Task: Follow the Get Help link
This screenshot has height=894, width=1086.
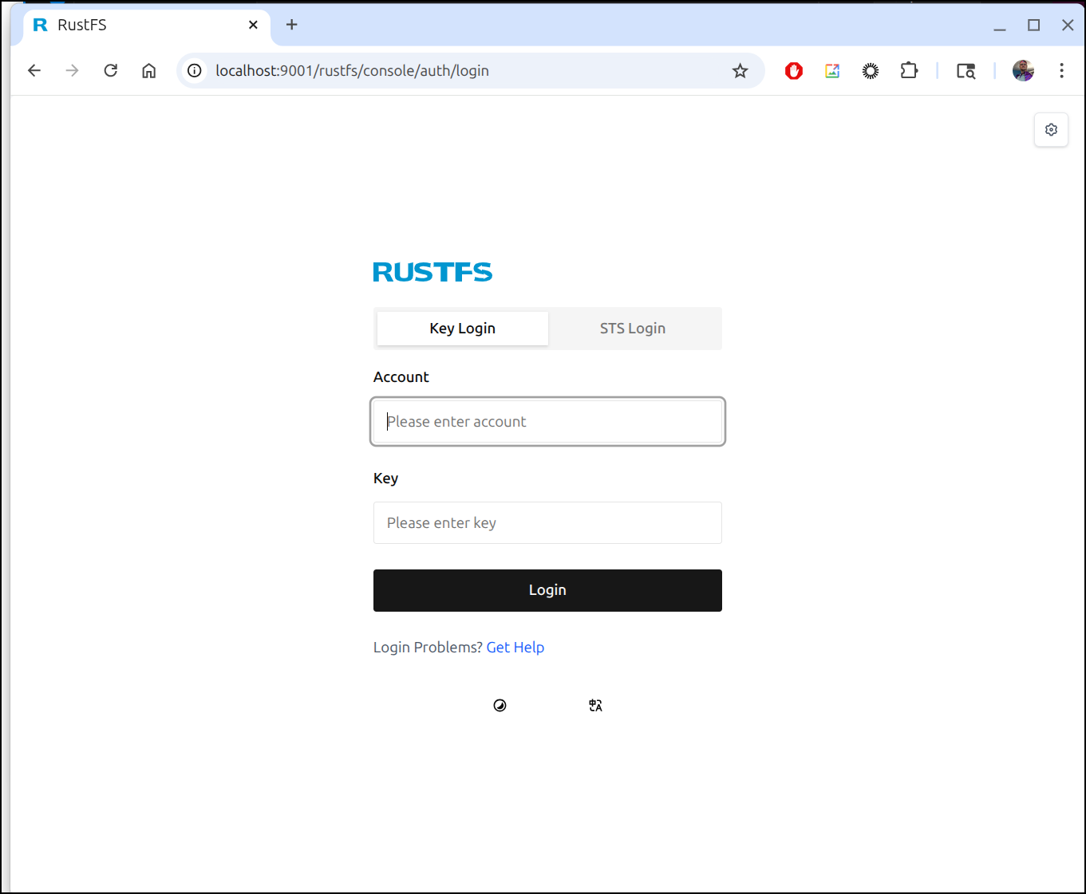Action: [x=515, y=648]
